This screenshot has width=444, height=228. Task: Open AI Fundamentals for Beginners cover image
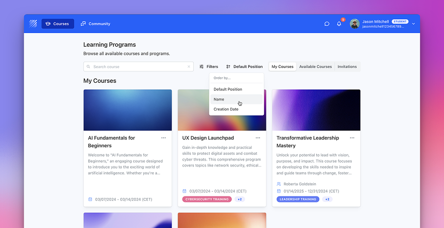click(128, 110)
